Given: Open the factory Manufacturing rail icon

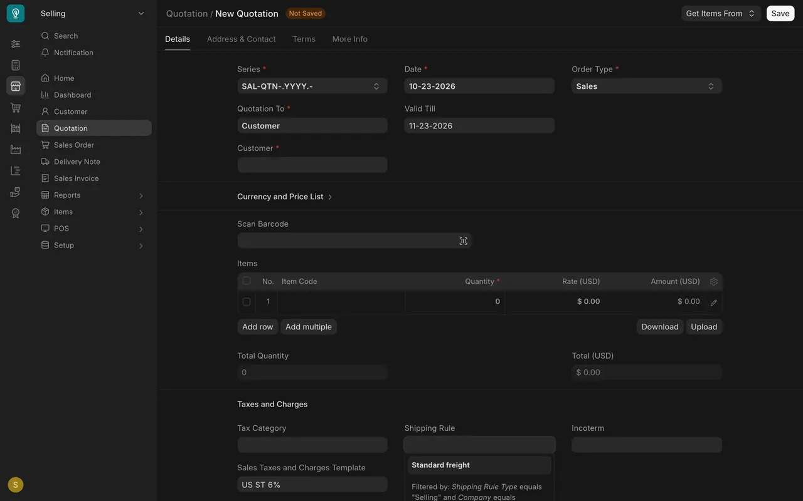Looking at the screenshot, I should 16,150.
